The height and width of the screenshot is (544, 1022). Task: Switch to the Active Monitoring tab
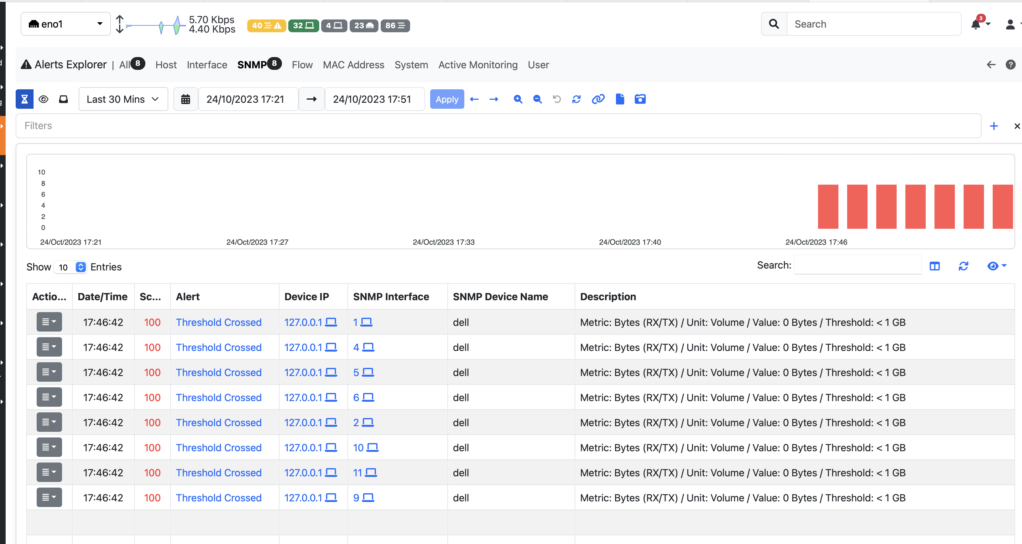[478, 65]
